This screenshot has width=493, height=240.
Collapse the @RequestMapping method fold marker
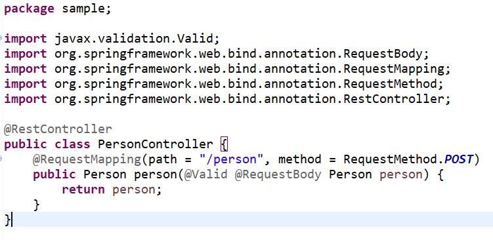1,159
